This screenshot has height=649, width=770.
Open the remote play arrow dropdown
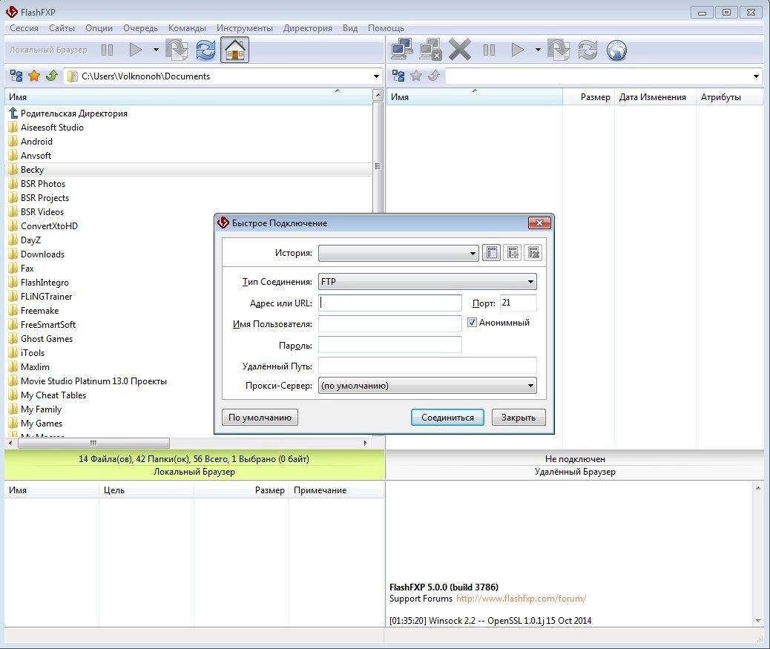[x=538, y=50]
